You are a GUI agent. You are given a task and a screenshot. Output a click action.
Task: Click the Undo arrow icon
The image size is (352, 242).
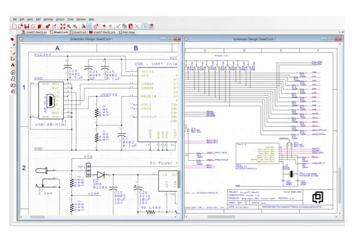[x=104, y=26]
